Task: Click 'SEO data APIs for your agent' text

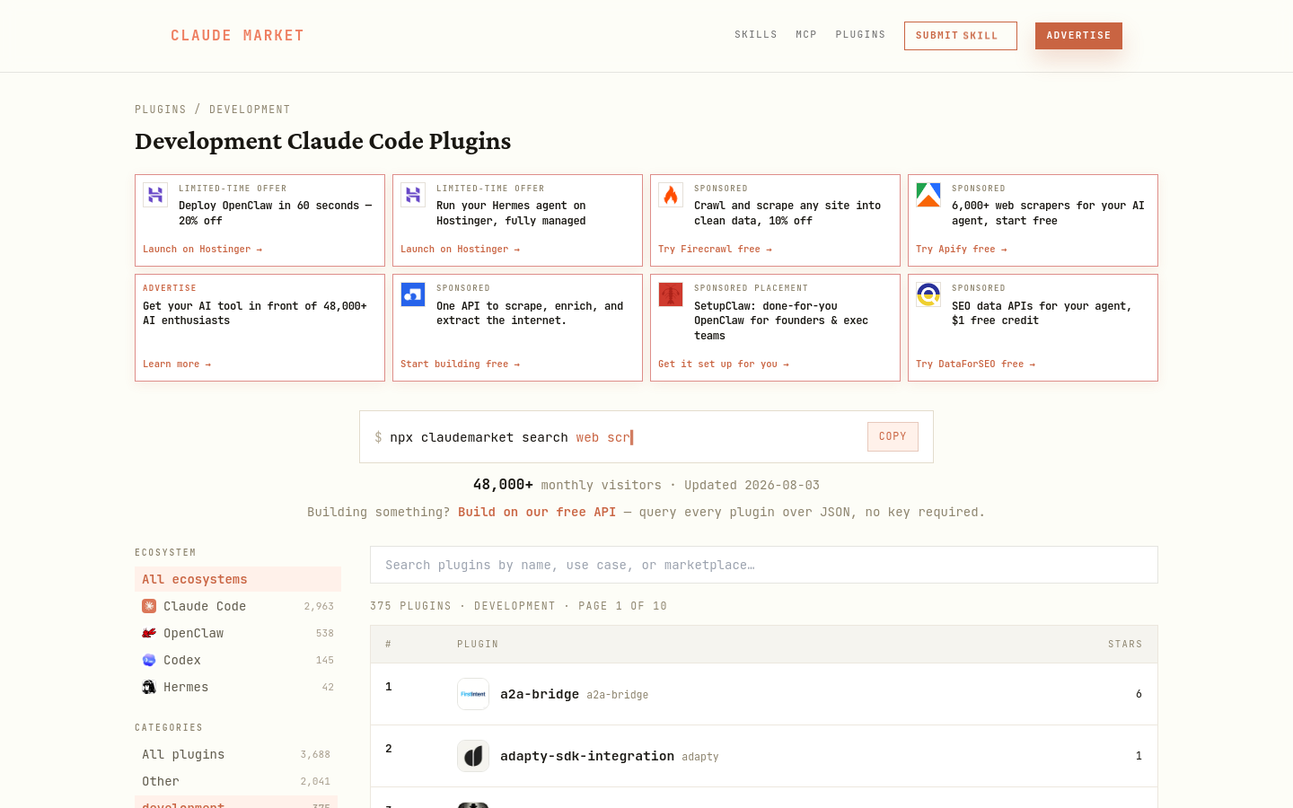Action: pos(1042,313)
